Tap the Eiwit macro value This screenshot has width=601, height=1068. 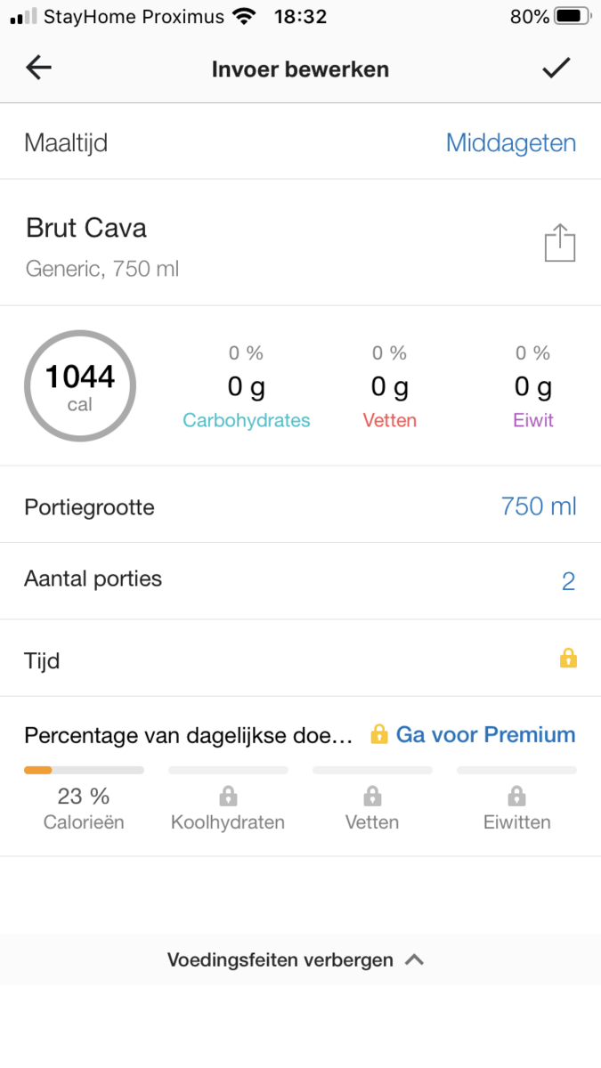pos(533,387)
